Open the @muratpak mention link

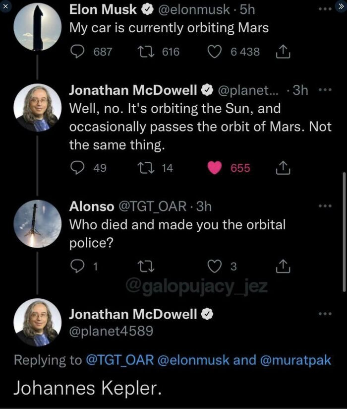coord(297,360)
